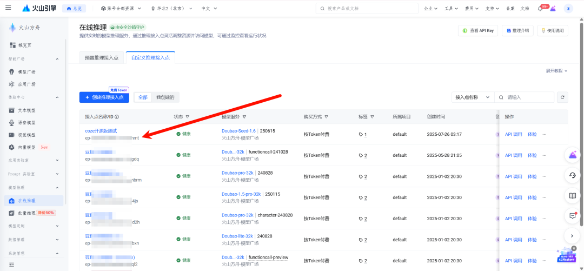584x271 pixels.
Task: Open the 企业 dropdown menu
Action: pyautogui.click(x=430, y=9)
